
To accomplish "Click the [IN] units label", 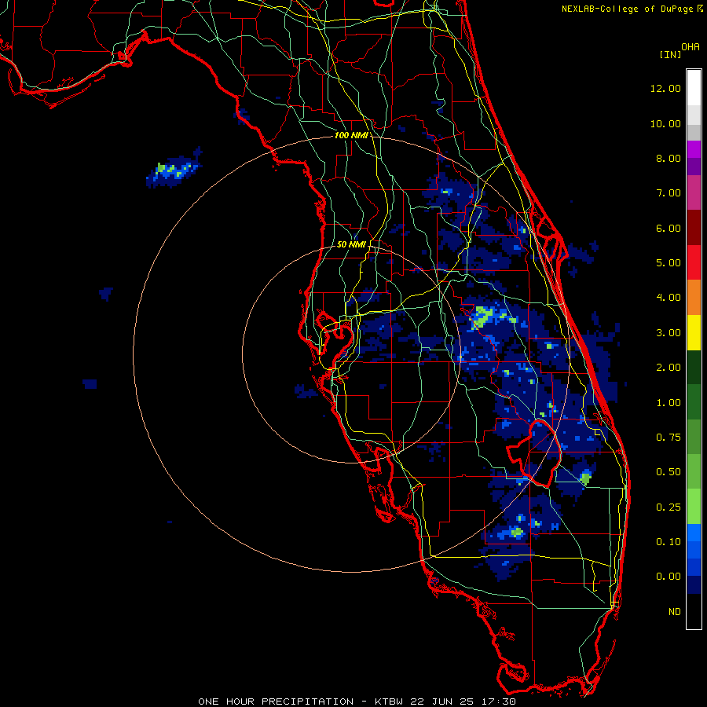I will pyautogui.click(x=671, y=54).
